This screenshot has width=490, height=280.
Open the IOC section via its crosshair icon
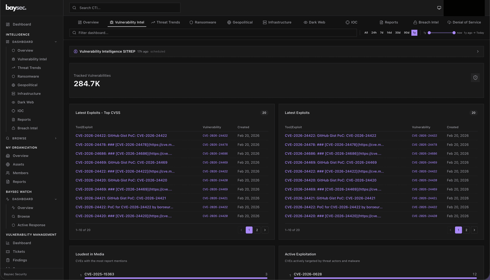point(14,111)
